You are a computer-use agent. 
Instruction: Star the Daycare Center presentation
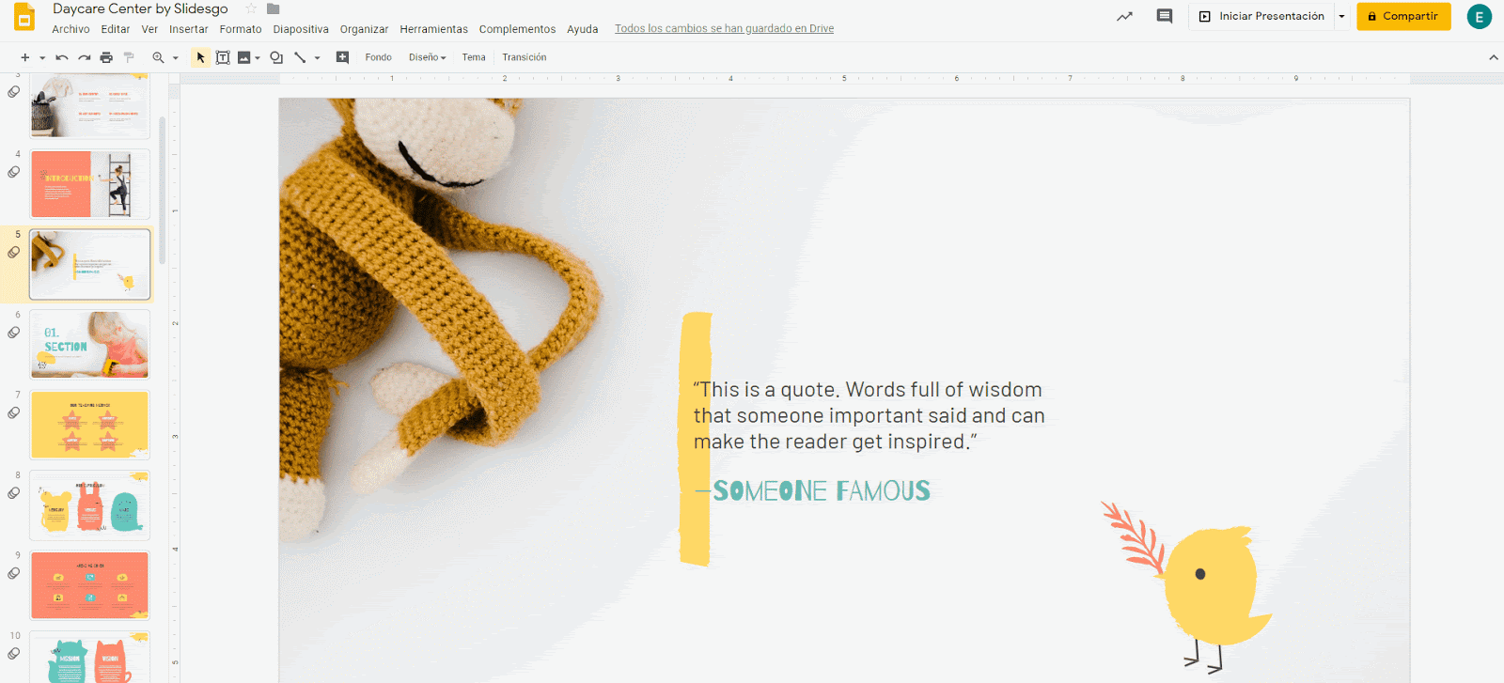tap(251, 8)
